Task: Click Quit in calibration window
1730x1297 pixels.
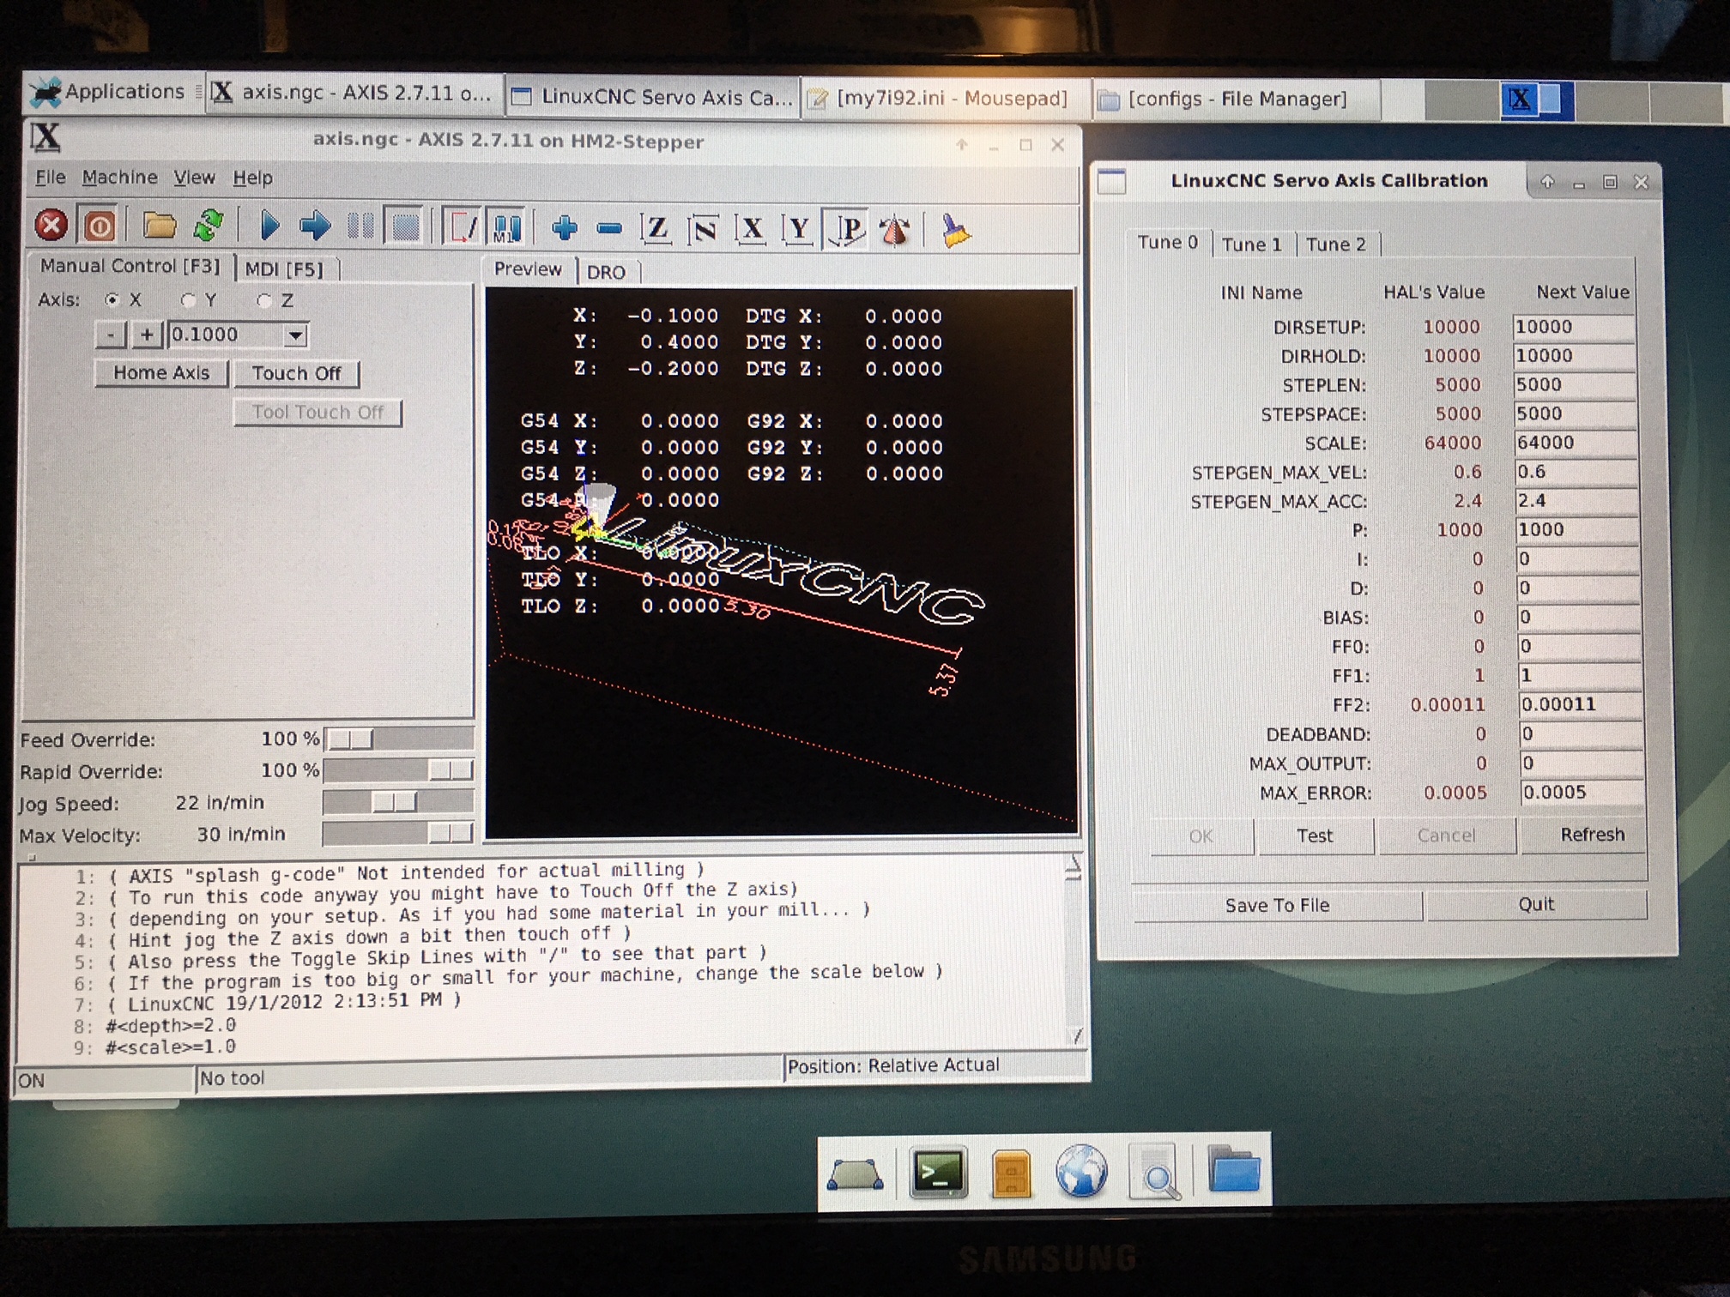Action: point(1536,904)
